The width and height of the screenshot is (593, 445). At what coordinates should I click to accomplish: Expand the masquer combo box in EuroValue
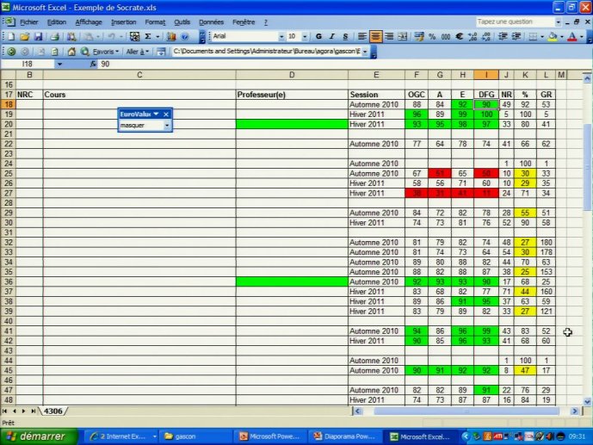click(167, 125)
